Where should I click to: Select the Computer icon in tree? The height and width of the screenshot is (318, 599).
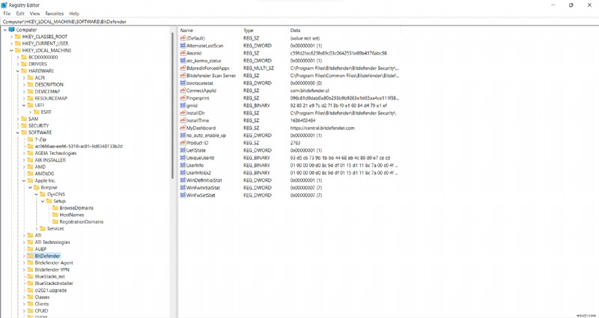pyautogui.click(x=11, y=30)
